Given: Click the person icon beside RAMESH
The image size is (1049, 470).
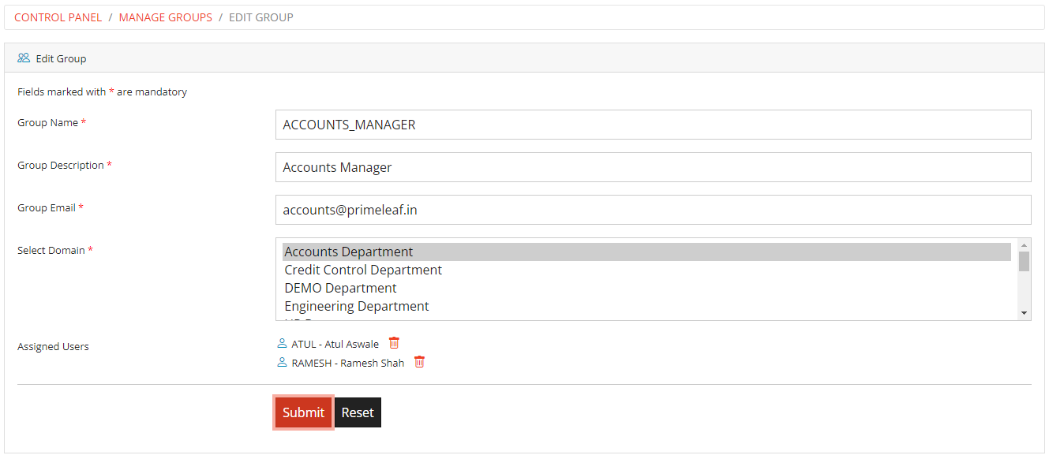Looking at the screenshot, I should (x=282, y=363).
